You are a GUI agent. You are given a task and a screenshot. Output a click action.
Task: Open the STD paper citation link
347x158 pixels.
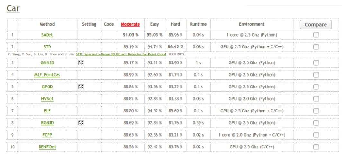point(121,54)
